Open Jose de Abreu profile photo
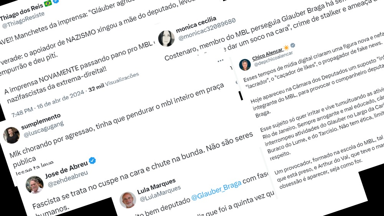This screenshot has width=384, height=216. coord(35,185)
